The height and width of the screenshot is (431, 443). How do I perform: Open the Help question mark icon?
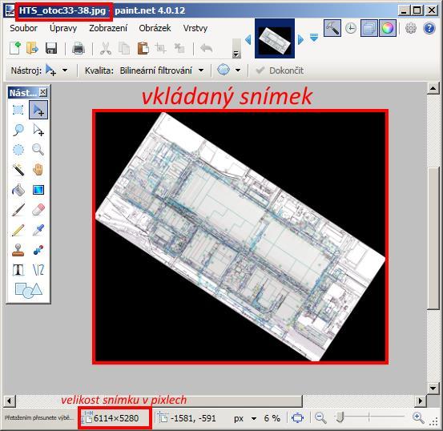pos(429,28)
